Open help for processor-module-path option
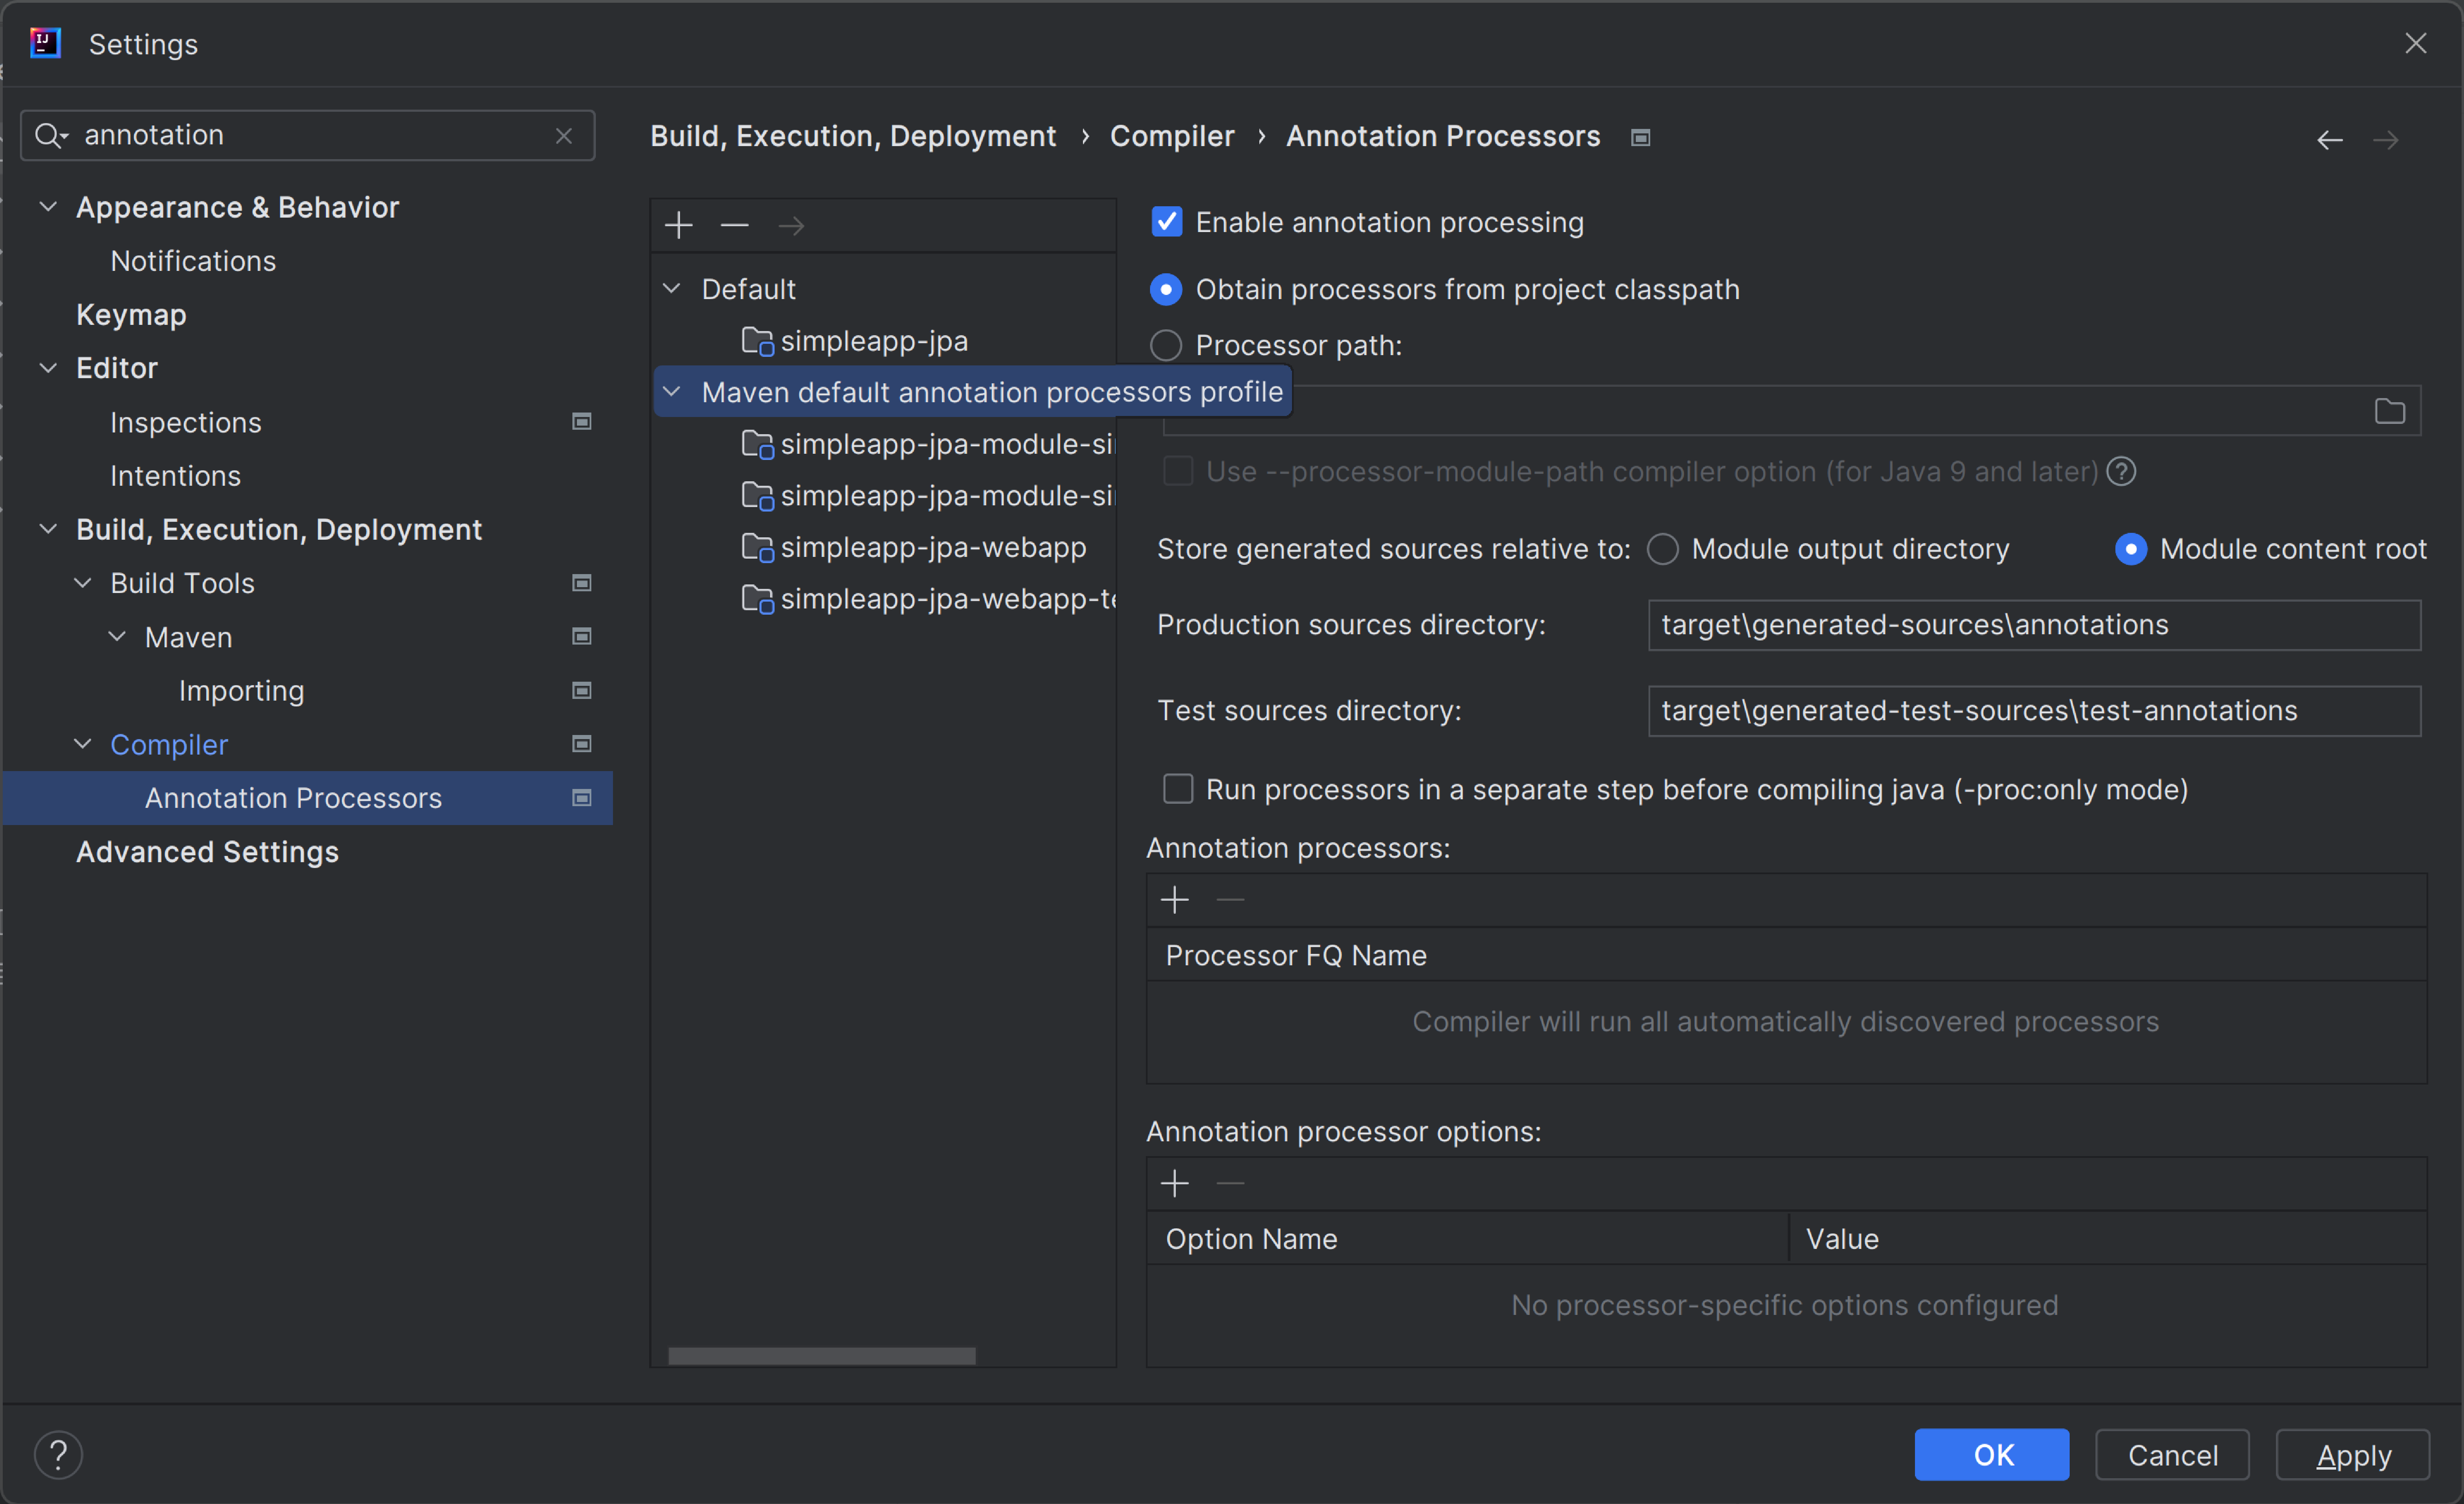Viewport: 2464px width, 1504px height. [x=2121, y=471]
